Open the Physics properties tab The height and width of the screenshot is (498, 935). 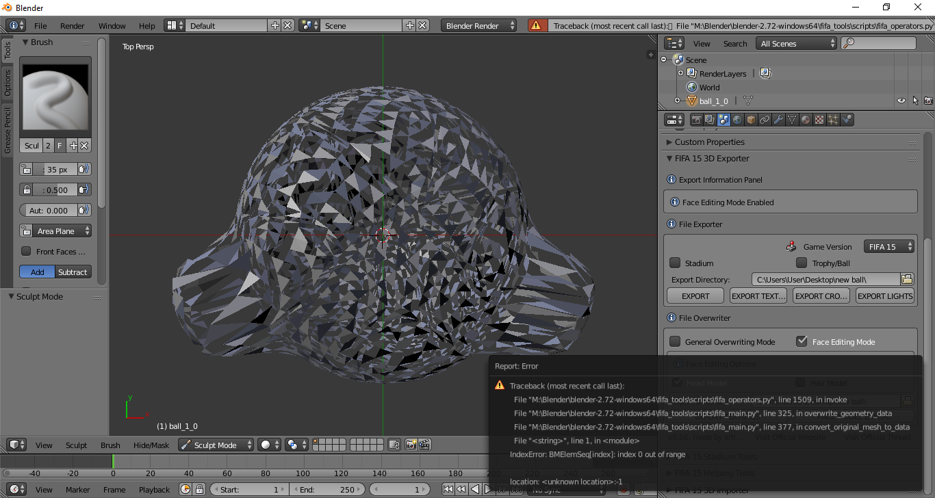(x=847, y=120)
